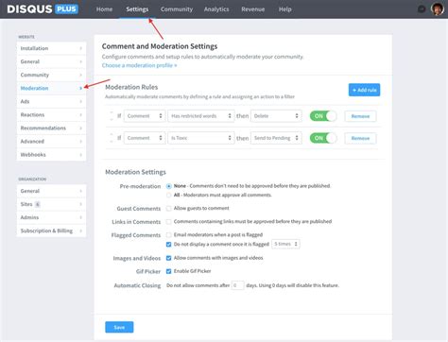Click the Disqus Plus logo

point(43,9)
